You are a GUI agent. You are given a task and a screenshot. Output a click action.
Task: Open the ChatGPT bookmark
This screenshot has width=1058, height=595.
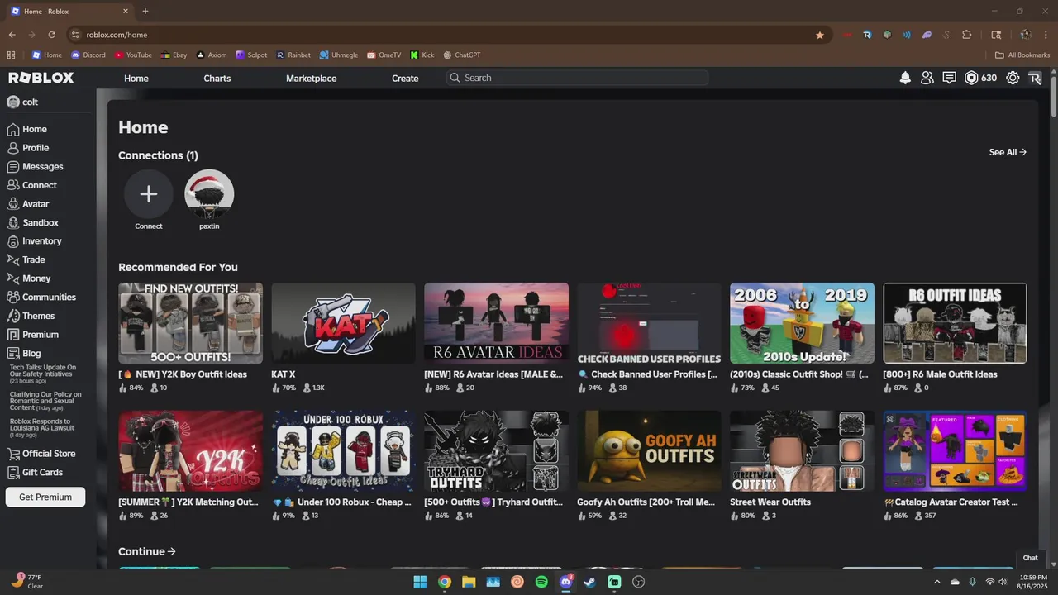(x=461, y=55)
